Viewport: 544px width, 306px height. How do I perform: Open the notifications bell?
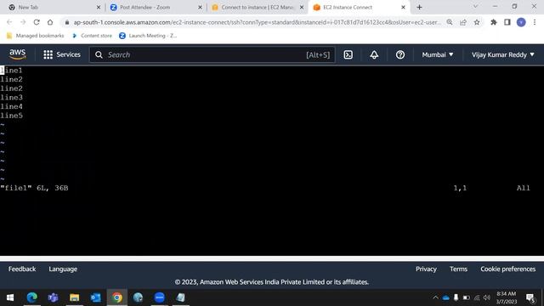click(x=374, y=54)
